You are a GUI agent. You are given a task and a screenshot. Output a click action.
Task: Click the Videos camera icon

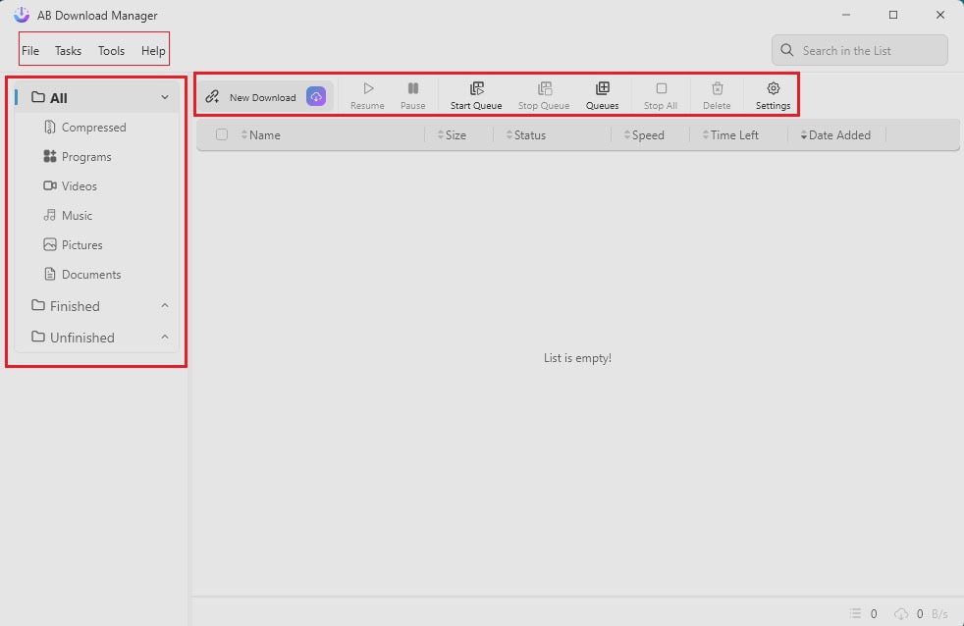(50, 185)
